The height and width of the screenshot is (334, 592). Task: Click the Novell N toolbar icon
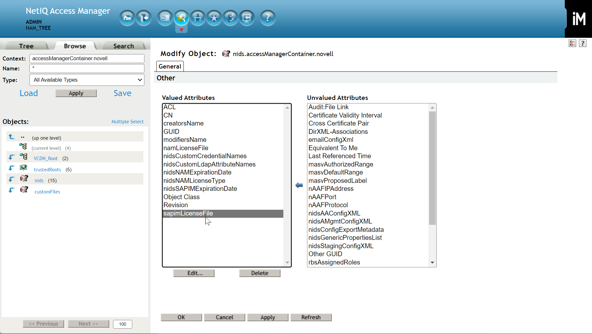click(165, 18)
